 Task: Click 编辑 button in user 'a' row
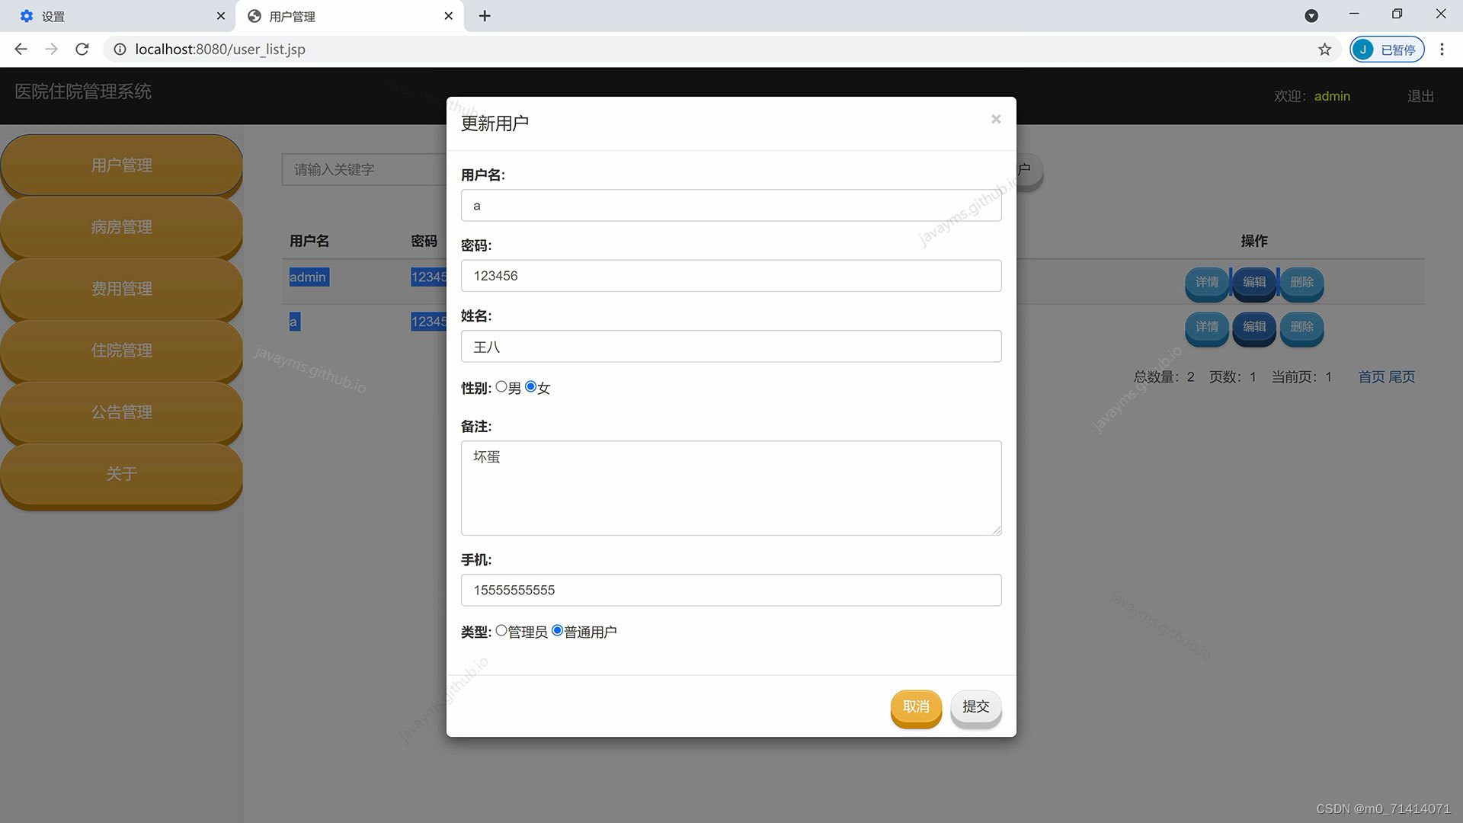coord(1254,328)
